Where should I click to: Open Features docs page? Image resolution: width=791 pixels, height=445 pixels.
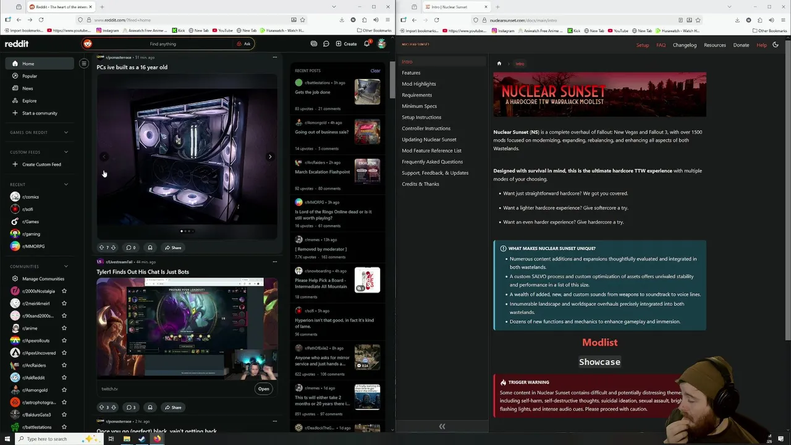click(x=411, y=73)
